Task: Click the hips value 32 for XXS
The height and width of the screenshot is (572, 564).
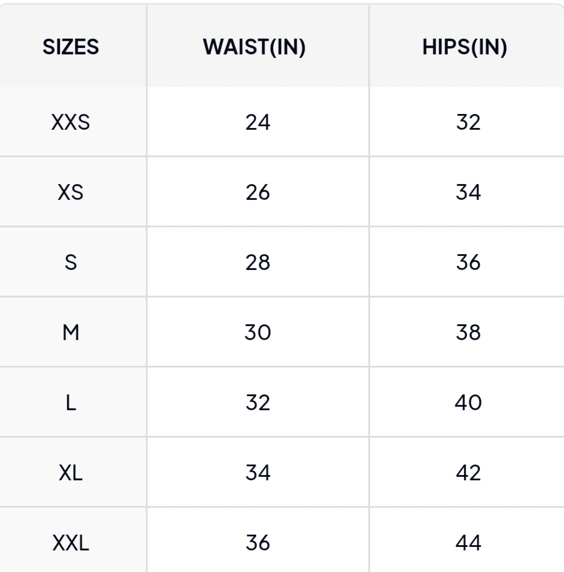Action: (x=468, y=122)
